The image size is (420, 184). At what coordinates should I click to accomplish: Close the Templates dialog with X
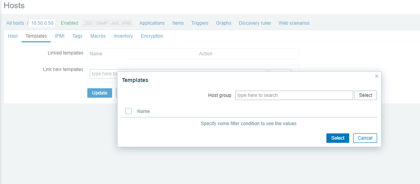pyautogui.click(x=376, y=76)
